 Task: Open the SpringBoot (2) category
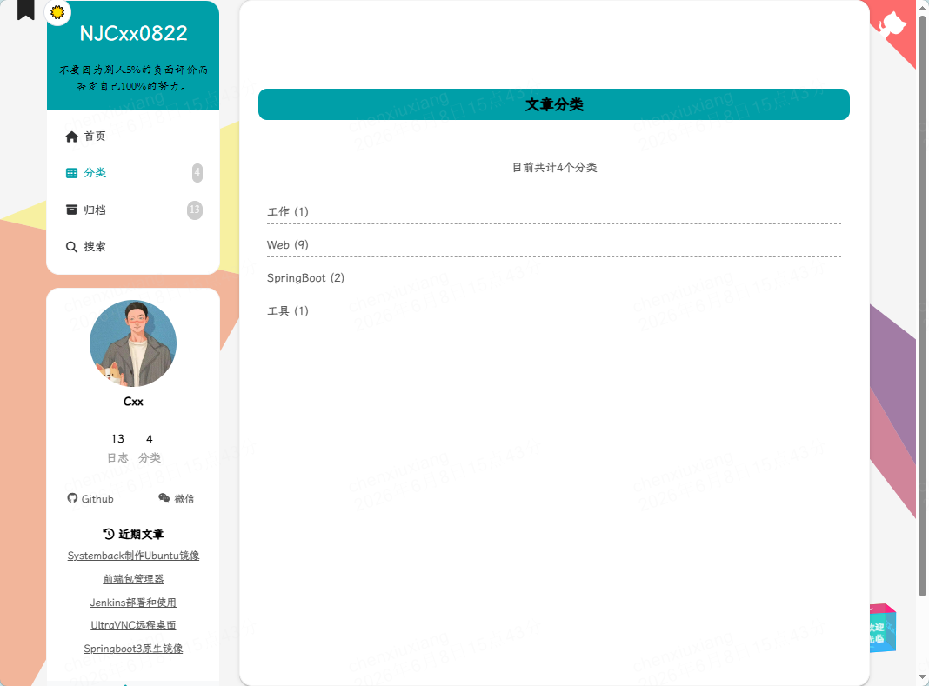(305, 278)
